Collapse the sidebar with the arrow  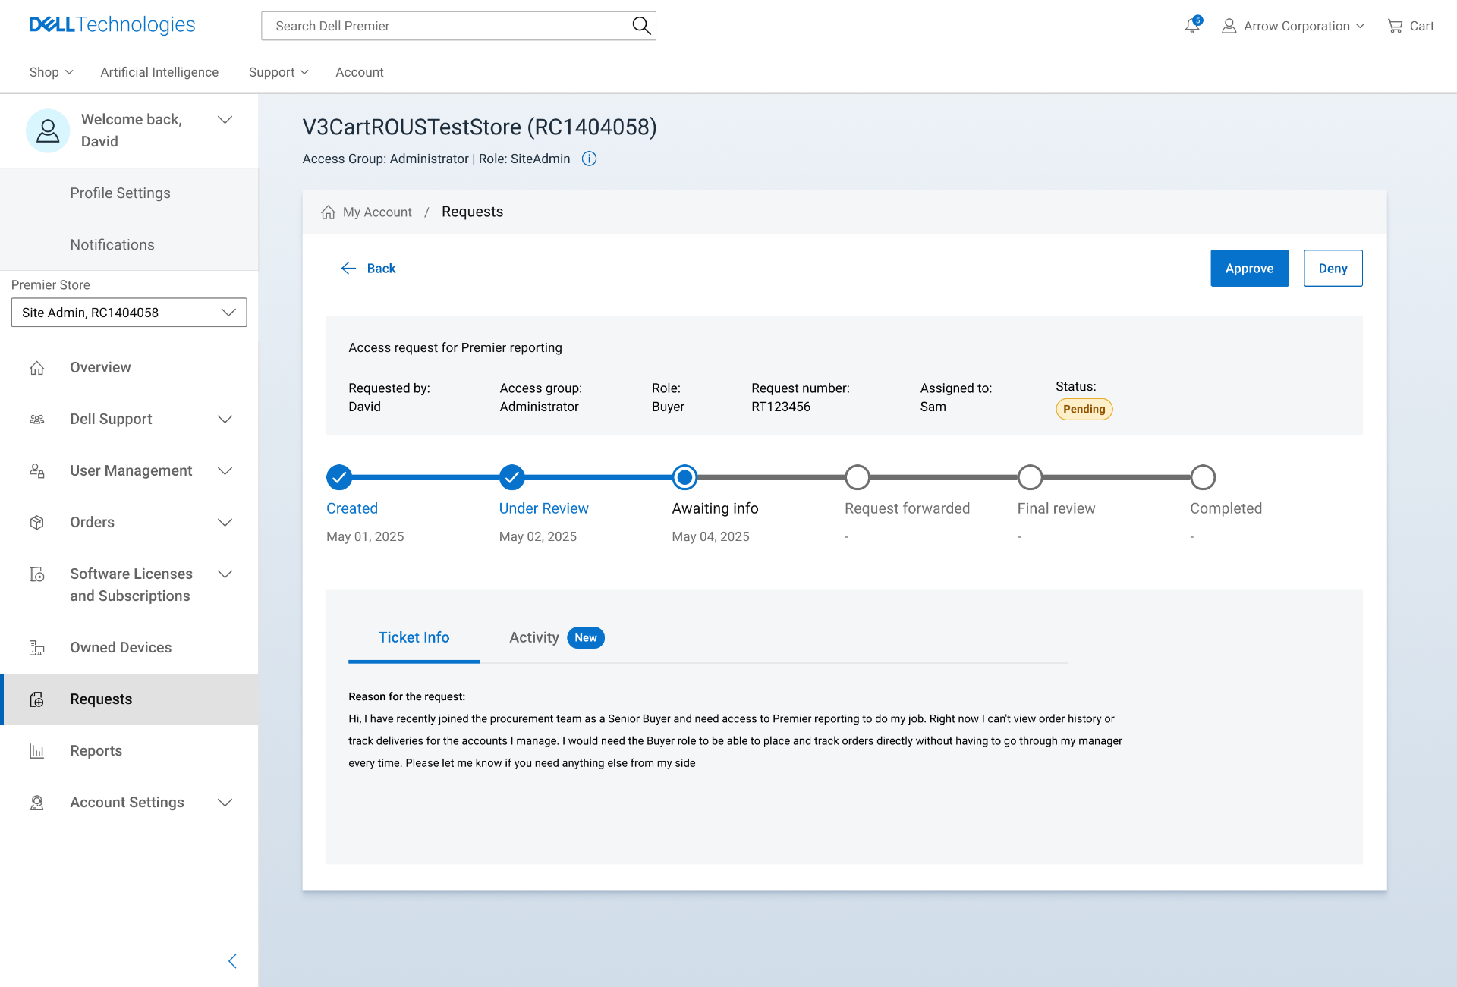click(232, 961)
